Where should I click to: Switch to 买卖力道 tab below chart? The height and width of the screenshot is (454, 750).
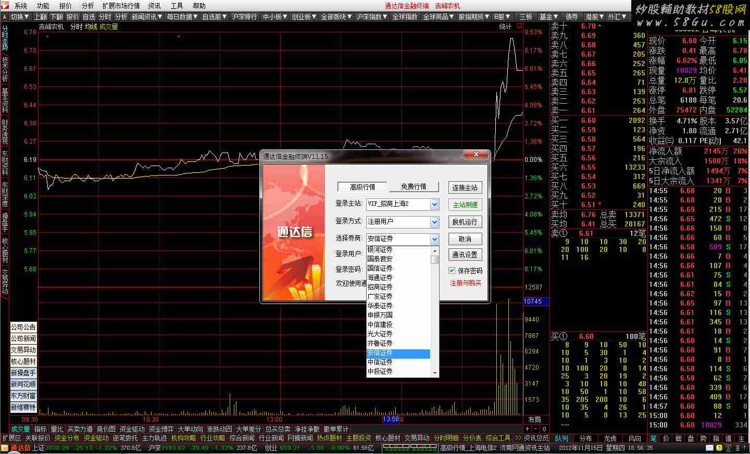[80, 429]
